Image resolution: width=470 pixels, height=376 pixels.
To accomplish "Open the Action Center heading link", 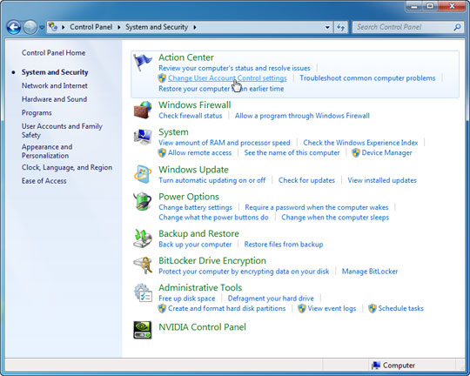I will 186,57.
